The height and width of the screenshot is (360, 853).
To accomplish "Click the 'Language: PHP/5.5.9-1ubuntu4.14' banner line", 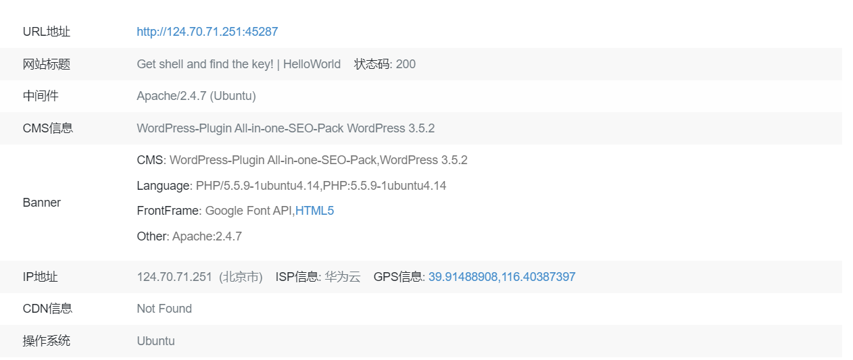I will [x=291, y=186].
